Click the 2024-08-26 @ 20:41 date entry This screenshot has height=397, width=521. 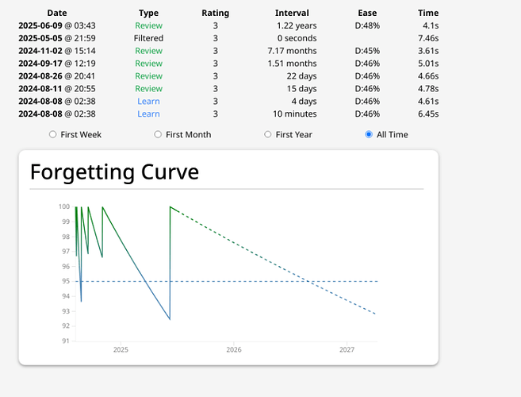point(57,76)
